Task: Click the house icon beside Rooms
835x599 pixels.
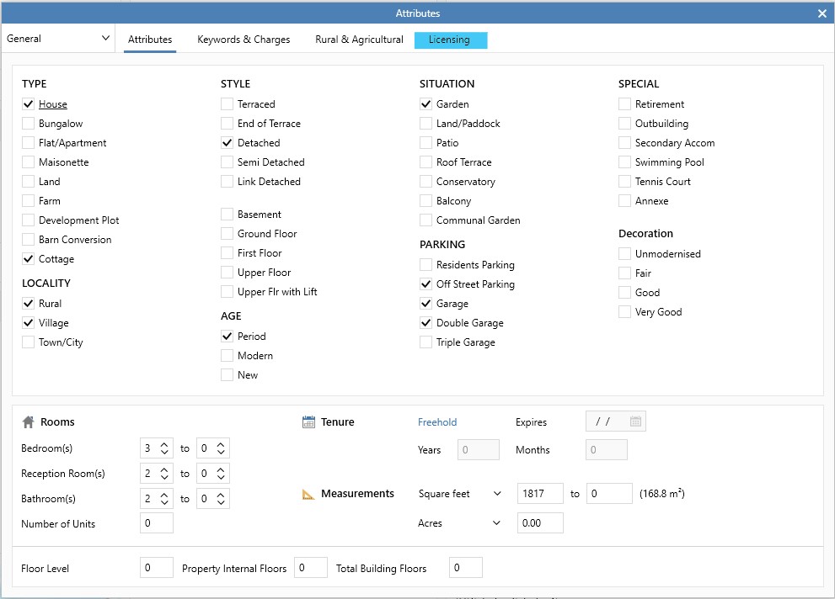Action: pyautogui.click(x=28, y=422)
